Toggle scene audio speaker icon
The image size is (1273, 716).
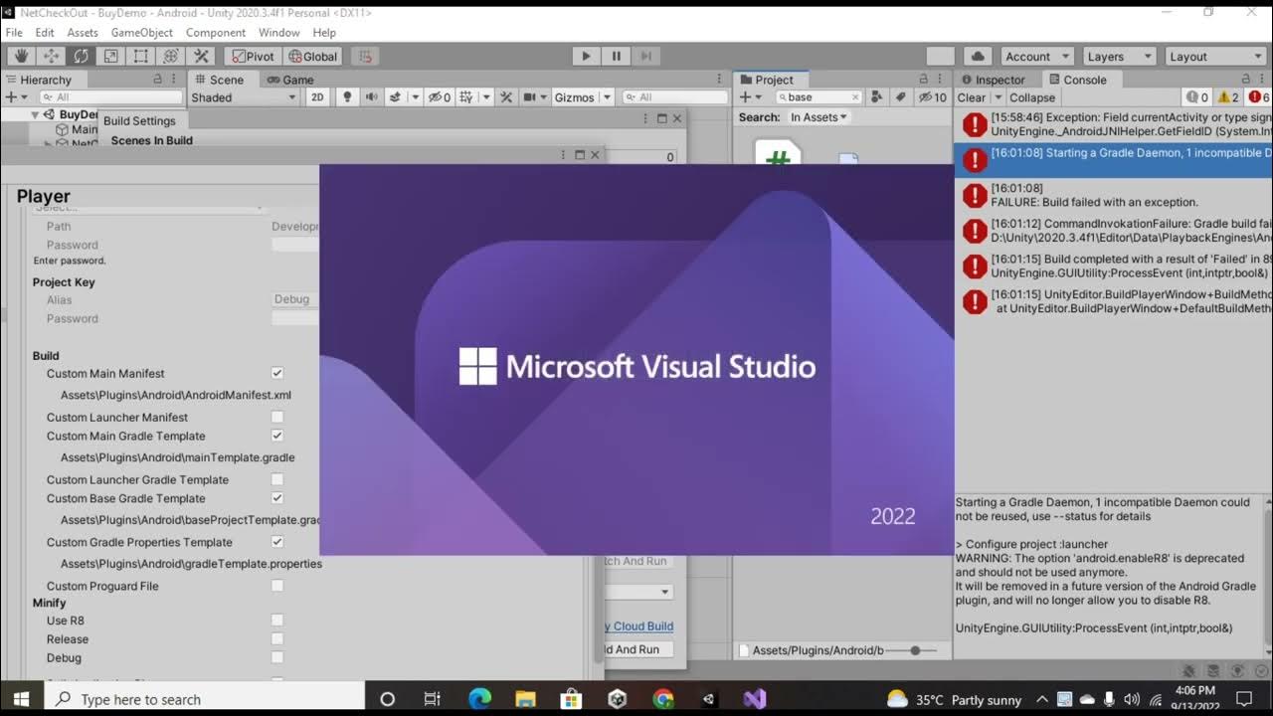pyautogui.click(x=372, y=97)
